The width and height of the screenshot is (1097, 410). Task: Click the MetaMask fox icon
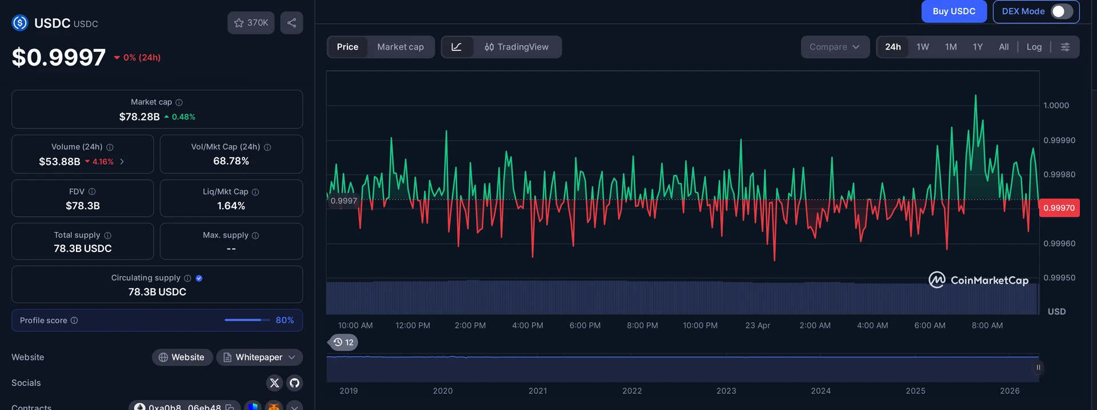pos(274,407)
